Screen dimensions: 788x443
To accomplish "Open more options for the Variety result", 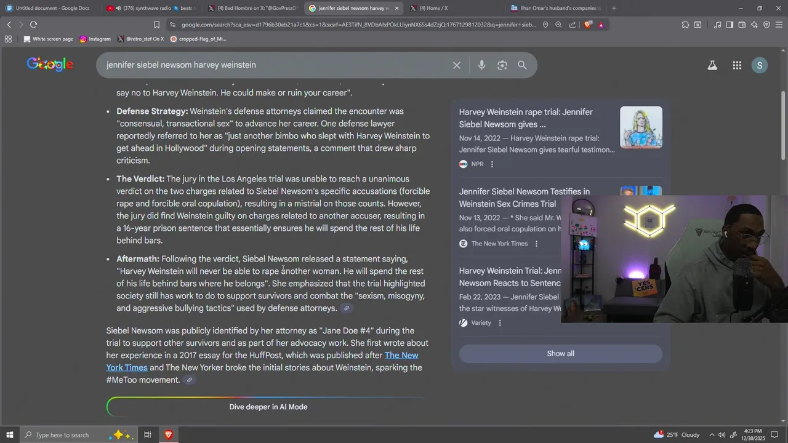I will [500, 323].
